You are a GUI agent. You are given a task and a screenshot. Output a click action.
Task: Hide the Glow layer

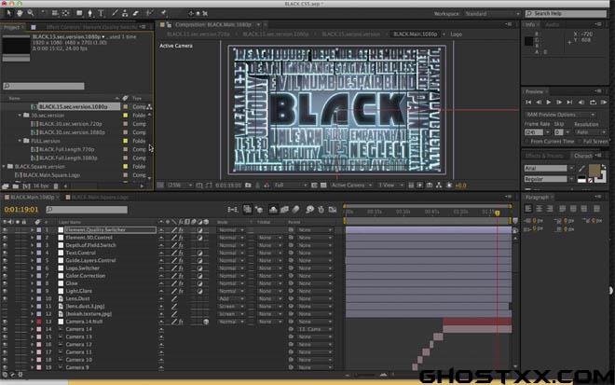[5, 283]
